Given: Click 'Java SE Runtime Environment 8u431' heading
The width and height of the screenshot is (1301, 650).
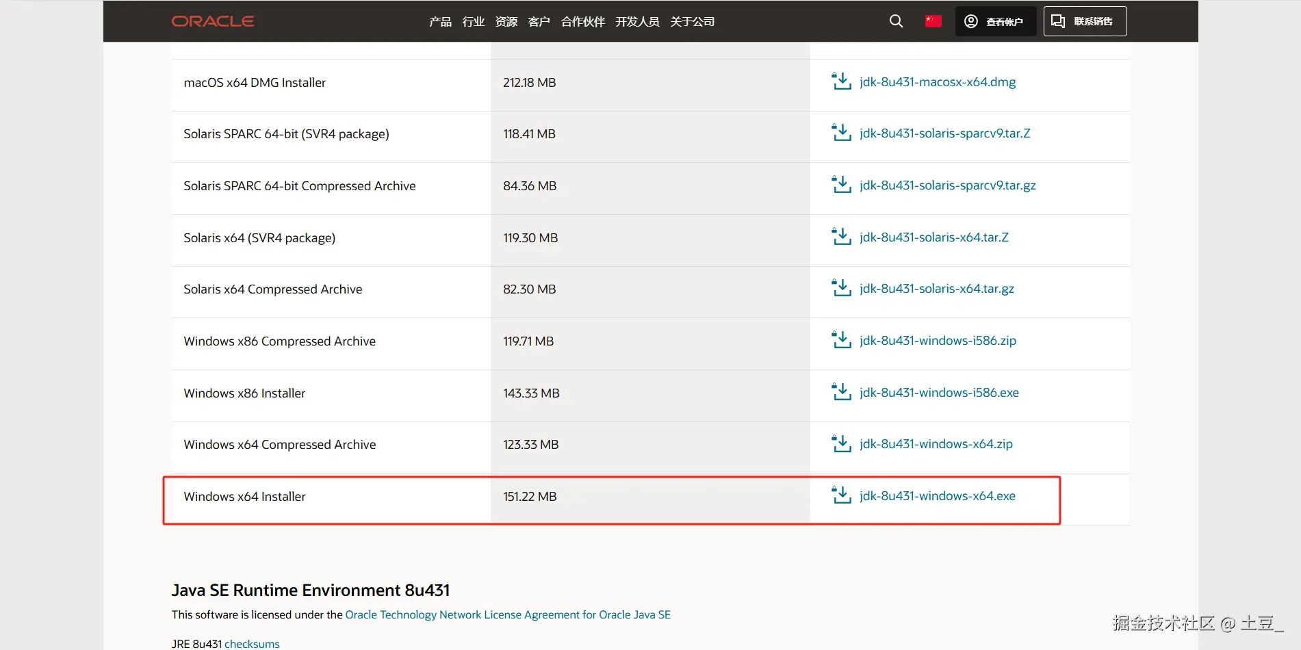Looking at the screenshot, I should (311, 590).
